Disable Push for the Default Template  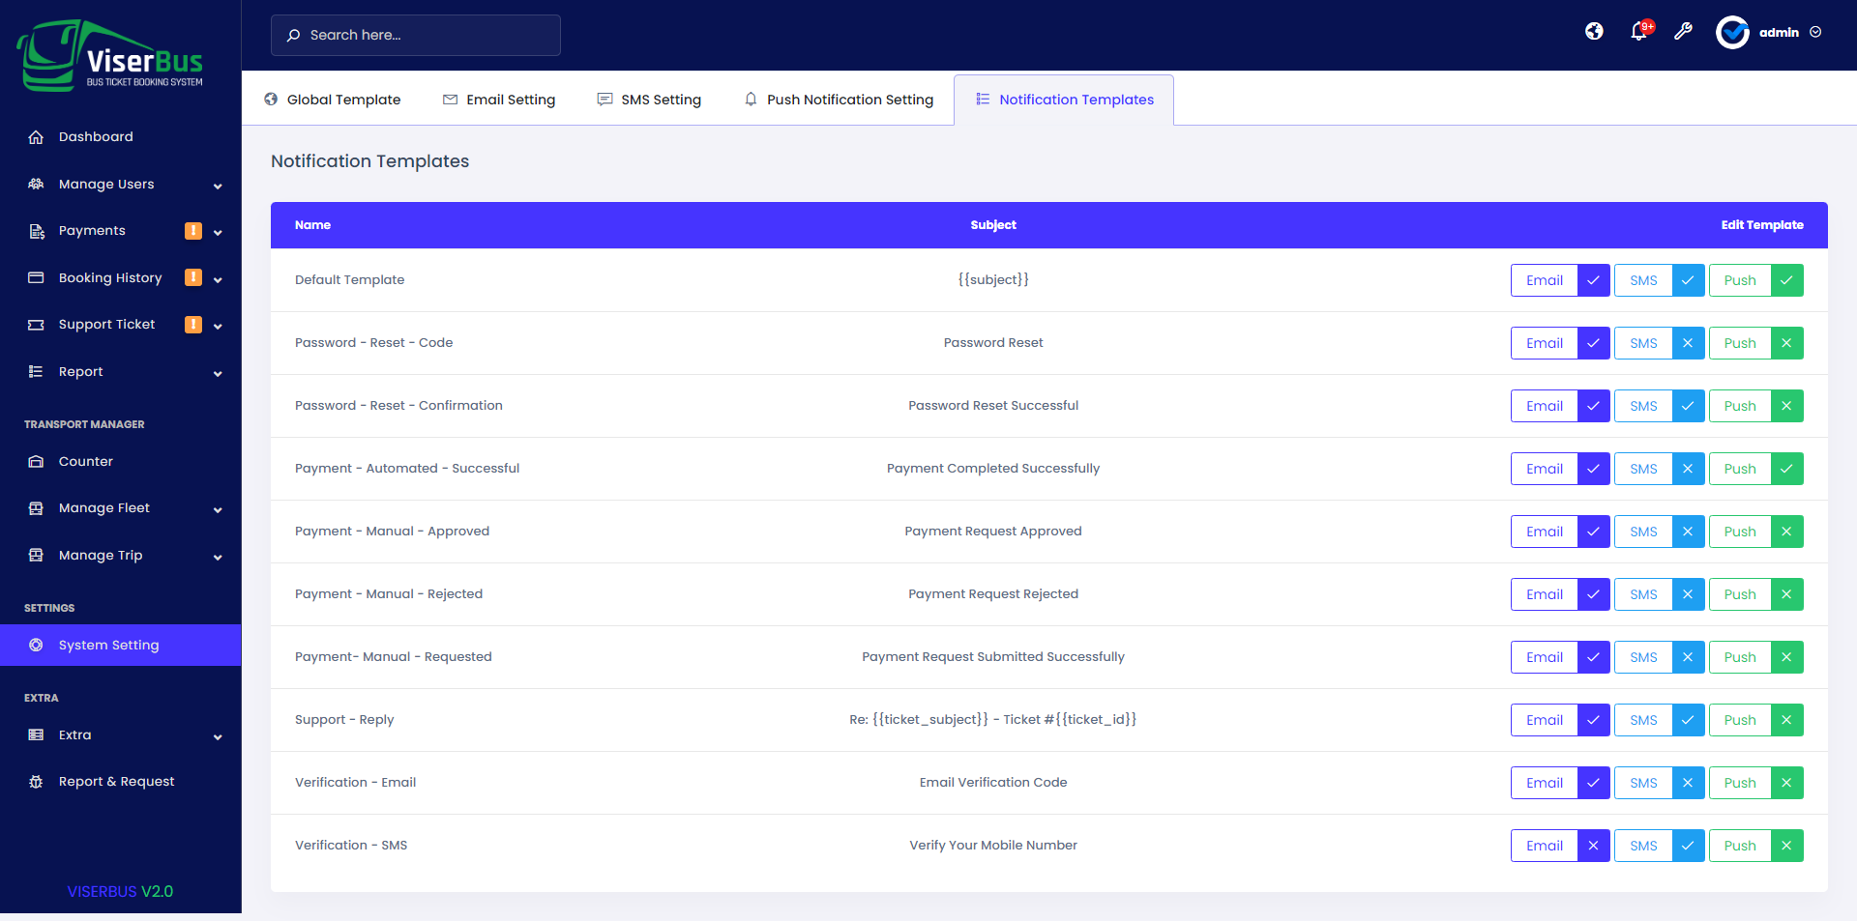click(1787, 280)
